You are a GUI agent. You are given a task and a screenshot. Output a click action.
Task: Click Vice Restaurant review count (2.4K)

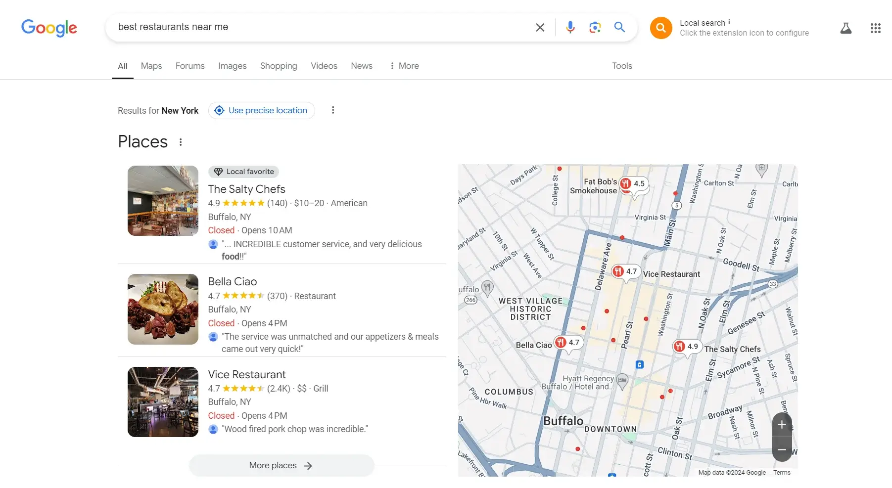279,389
